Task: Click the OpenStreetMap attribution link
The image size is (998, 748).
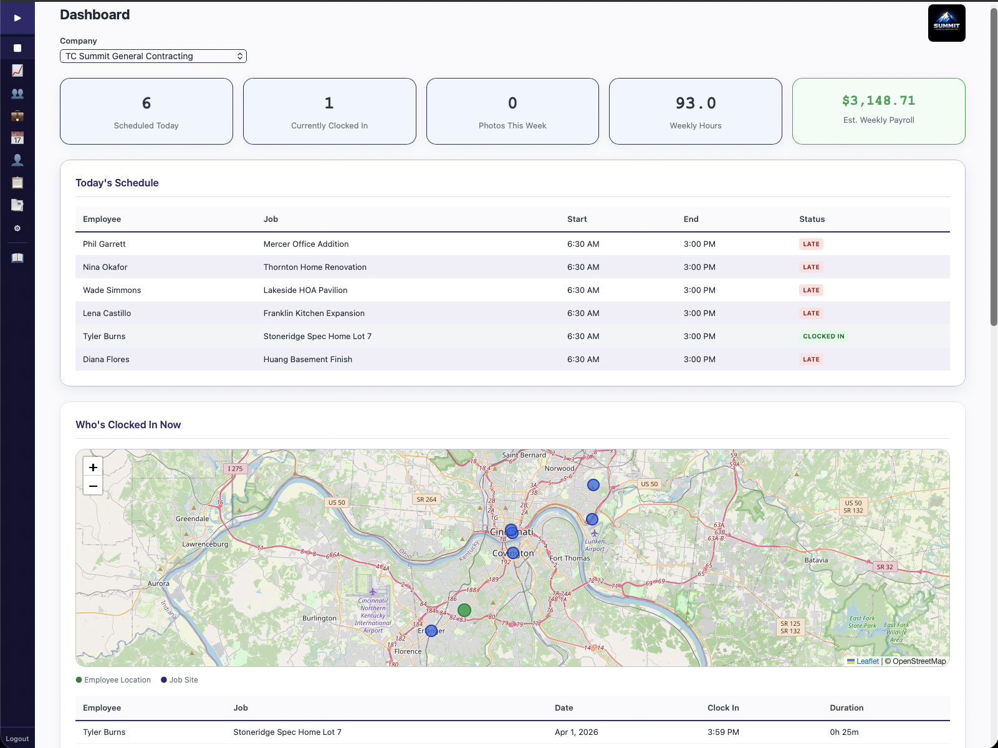Action: [x=916, y=661]
